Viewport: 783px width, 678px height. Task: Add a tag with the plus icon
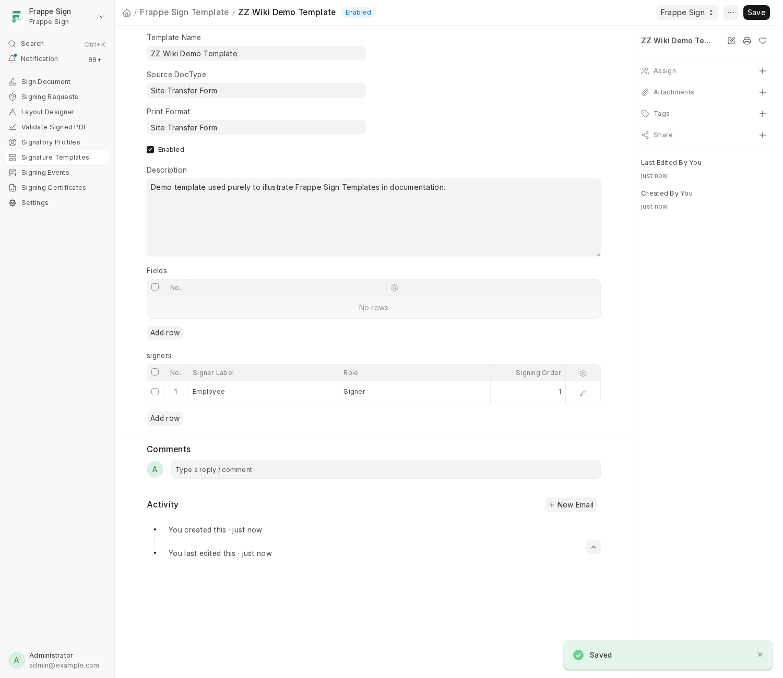pyautogui.click(x=763, y=114)
